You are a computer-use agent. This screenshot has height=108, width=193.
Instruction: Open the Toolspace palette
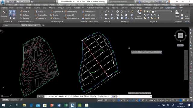5,14
